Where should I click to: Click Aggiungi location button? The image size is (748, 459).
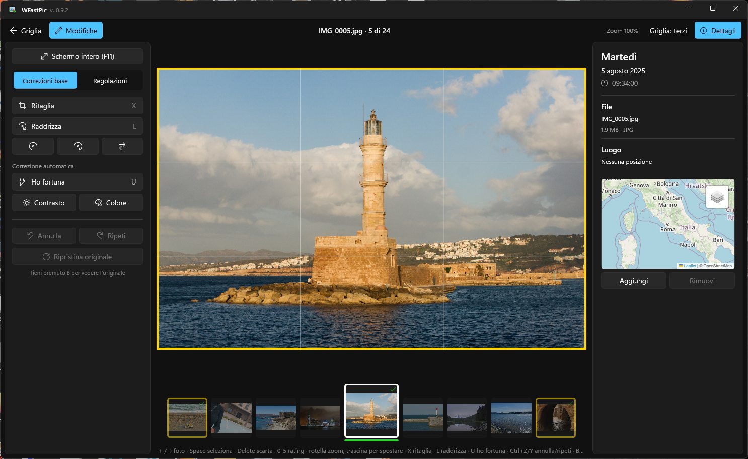click(634, 281)
